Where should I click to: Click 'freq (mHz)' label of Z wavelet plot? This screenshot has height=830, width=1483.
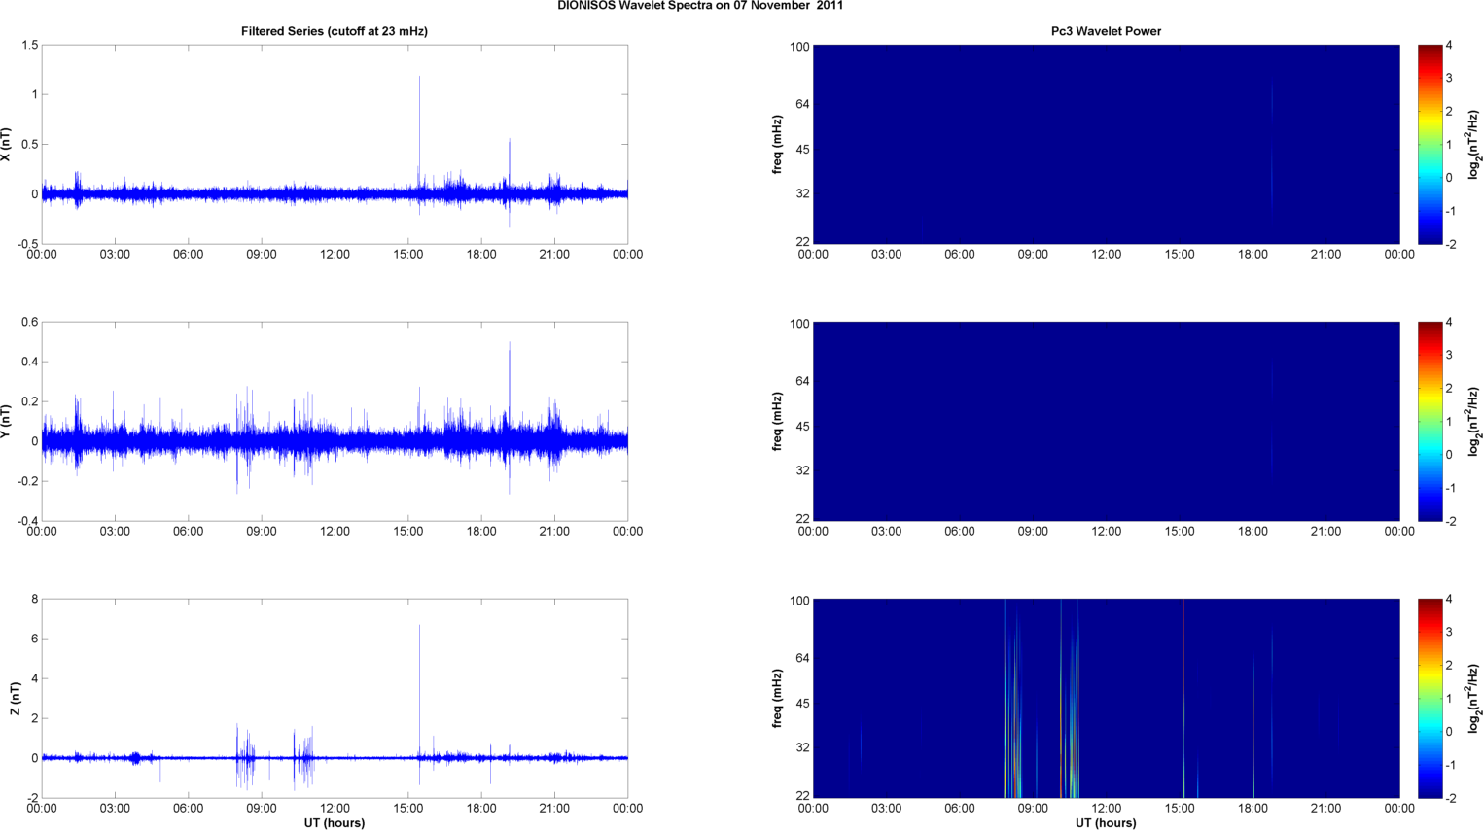point(778,699)
